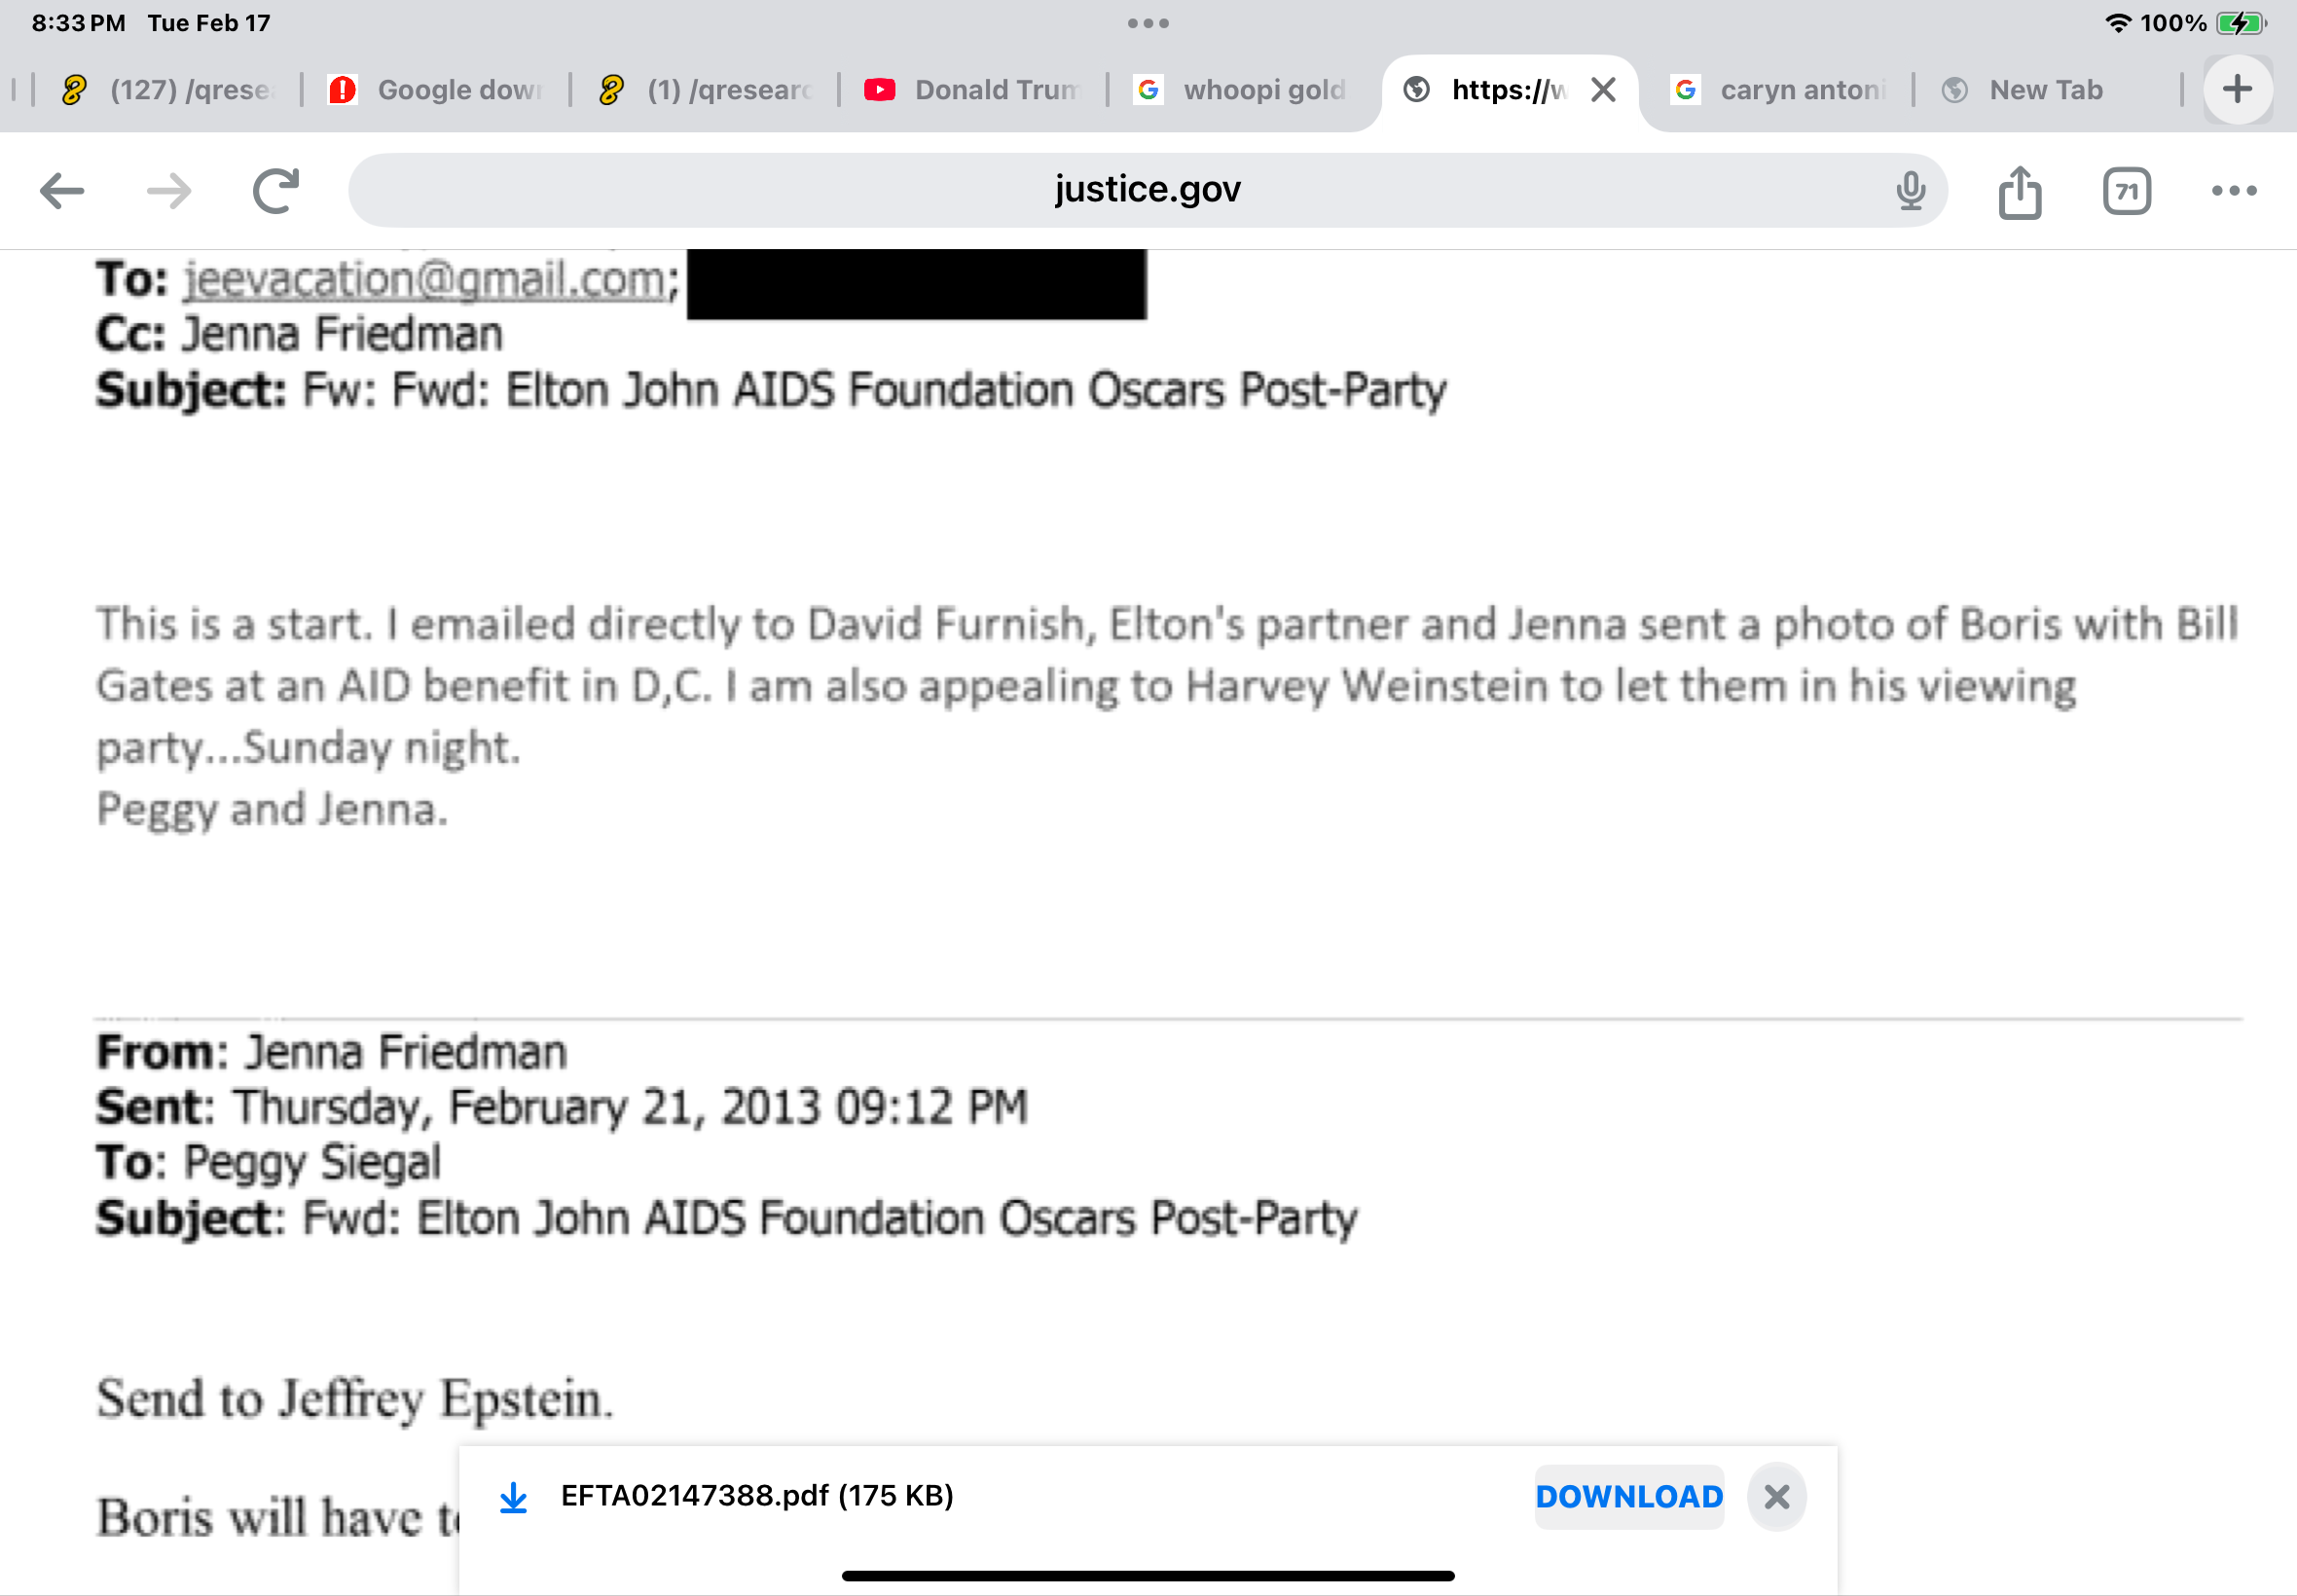The image size is (2297, 1596).
Task: Go back to the previous page
Action: pos(62,190)
